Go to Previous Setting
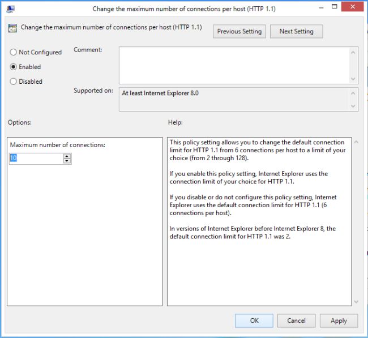Screen dimensions: 368x338 coord(239,32)
